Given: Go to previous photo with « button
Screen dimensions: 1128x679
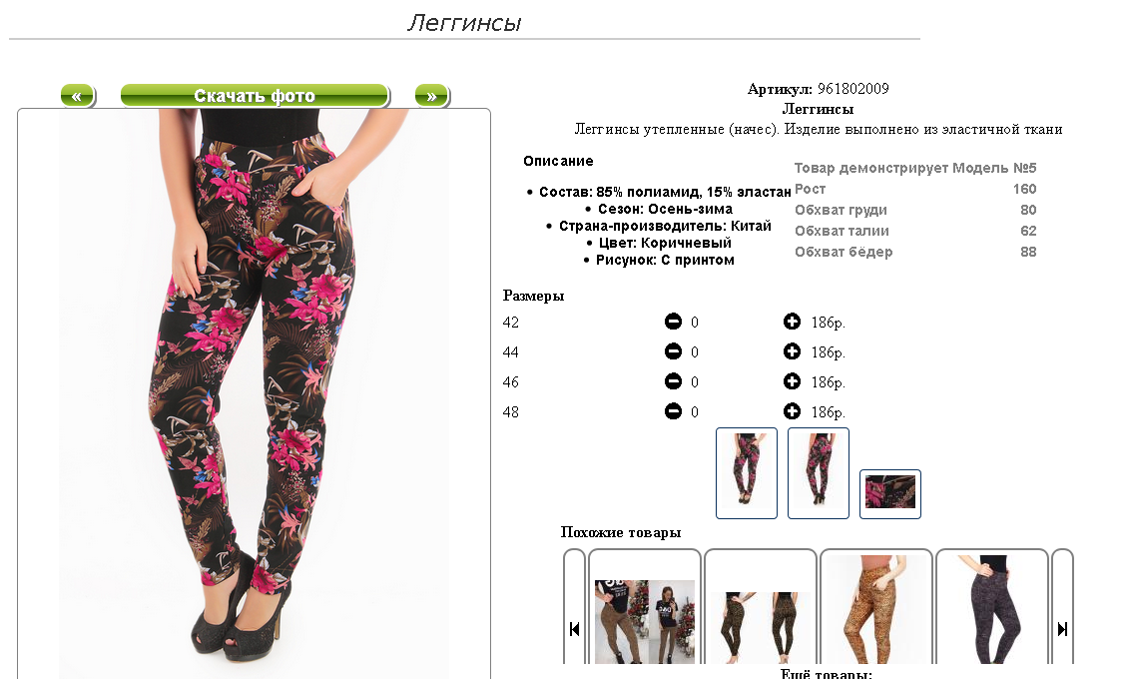Looking at the screenshot, I should [78, 96].
